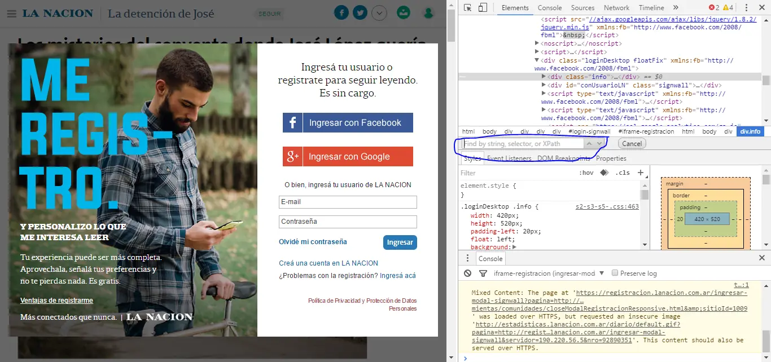Toggle the console filter funnel icon
771x362 pixels.
point(483,273)
